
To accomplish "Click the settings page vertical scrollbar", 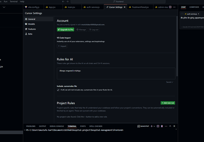I will pos(177,46).
